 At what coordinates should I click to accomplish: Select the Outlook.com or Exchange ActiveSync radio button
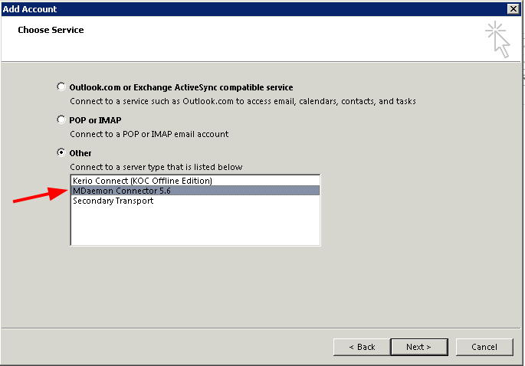pyautogui.click(x=61, y=87)
